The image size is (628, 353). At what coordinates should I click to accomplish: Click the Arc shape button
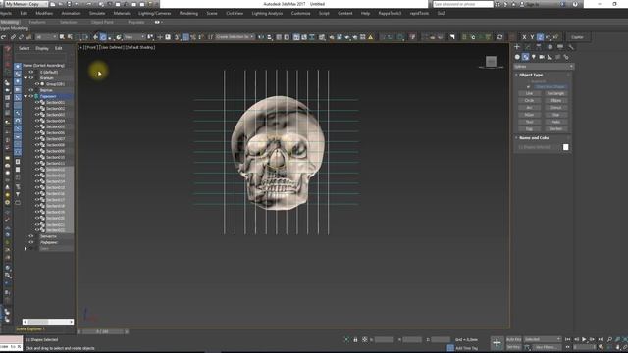tap(529, 108)
